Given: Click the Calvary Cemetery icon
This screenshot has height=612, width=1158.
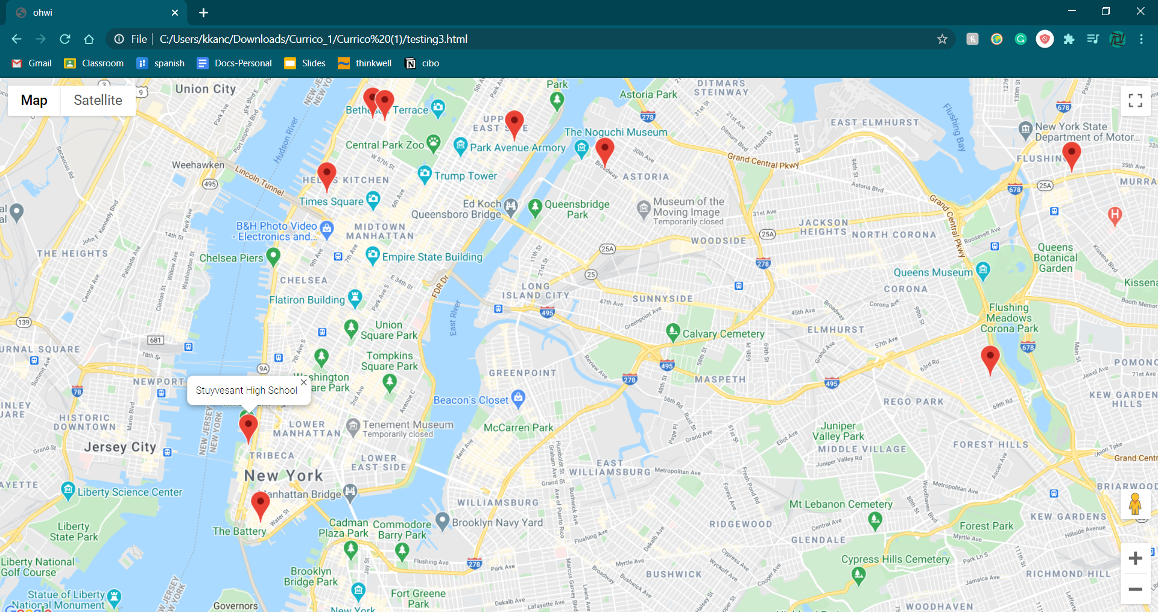Looking at the screenshot, I should pos(673,332).
